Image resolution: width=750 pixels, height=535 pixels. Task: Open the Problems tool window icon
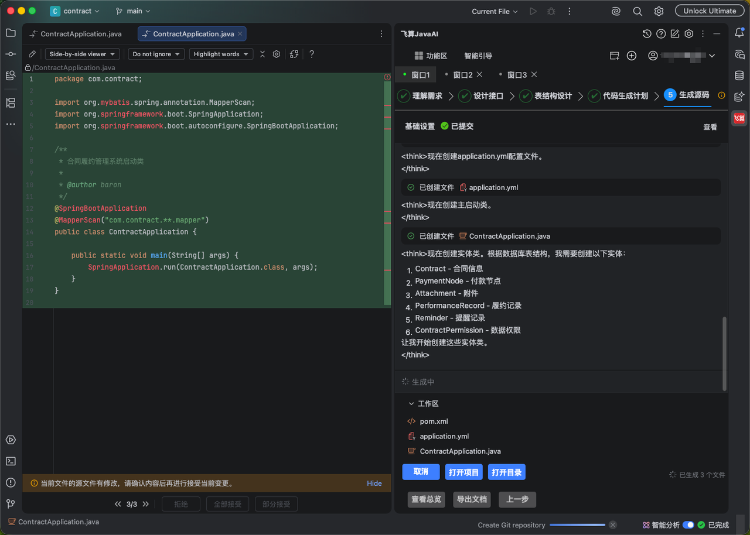(11, 482)
